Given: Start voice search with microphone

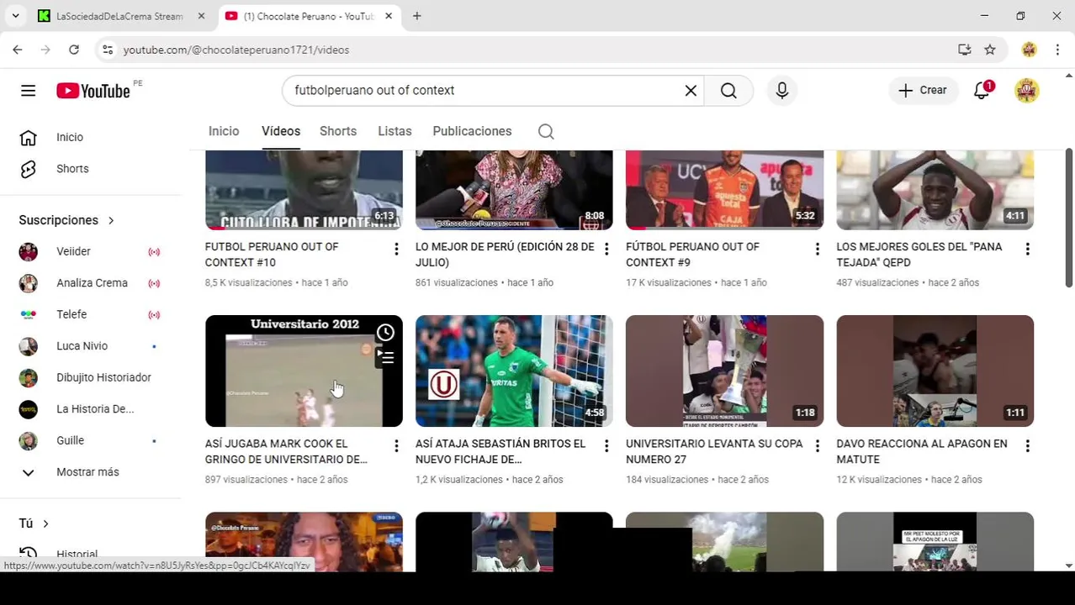Looking at the screenshot, I should tap(782, 90).
